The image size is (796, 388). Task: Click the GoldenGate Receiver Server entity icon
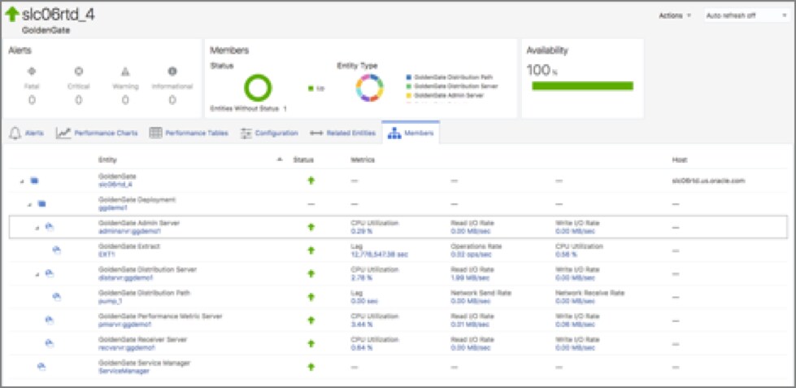49,343
